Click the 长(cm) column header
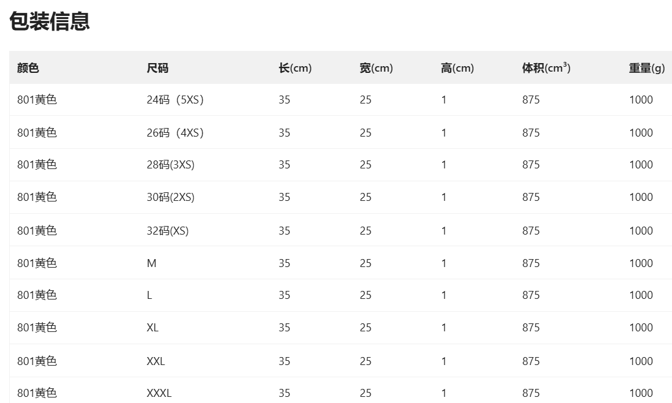 [295, 68]
